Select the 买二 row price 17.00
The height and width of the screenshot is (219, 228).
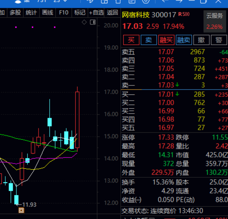pyautogui.click(x=166, y=103)
